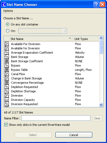Click the Unit Types column header
The width and height of the screenshot is (107, 143).
(86, 39)
